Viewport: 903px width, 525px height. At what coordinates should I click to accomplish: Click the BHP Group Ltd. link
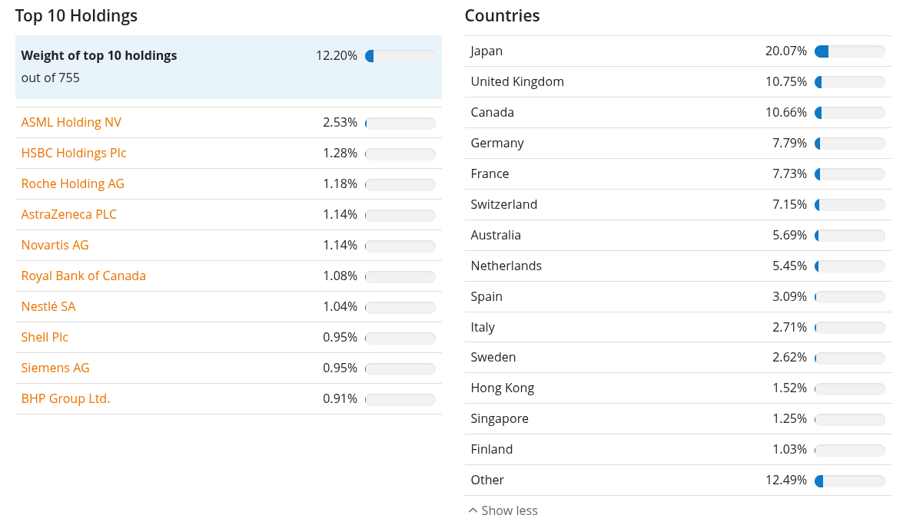tap(65, 398)
